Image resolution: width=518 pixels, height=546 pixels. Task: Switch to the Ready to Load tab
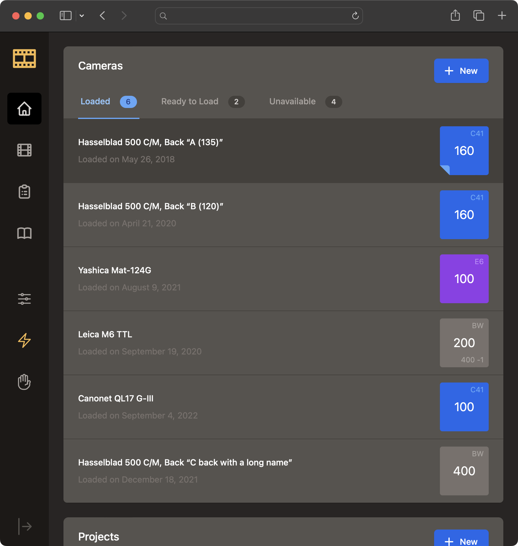[x=190, y=102]
